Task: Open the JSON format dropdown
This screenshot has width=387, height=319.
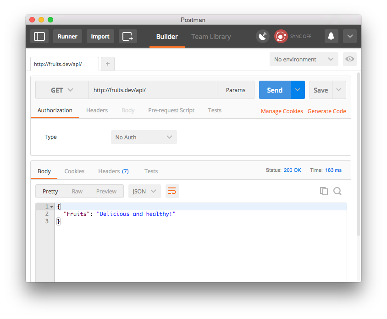Action: point(144,191)
